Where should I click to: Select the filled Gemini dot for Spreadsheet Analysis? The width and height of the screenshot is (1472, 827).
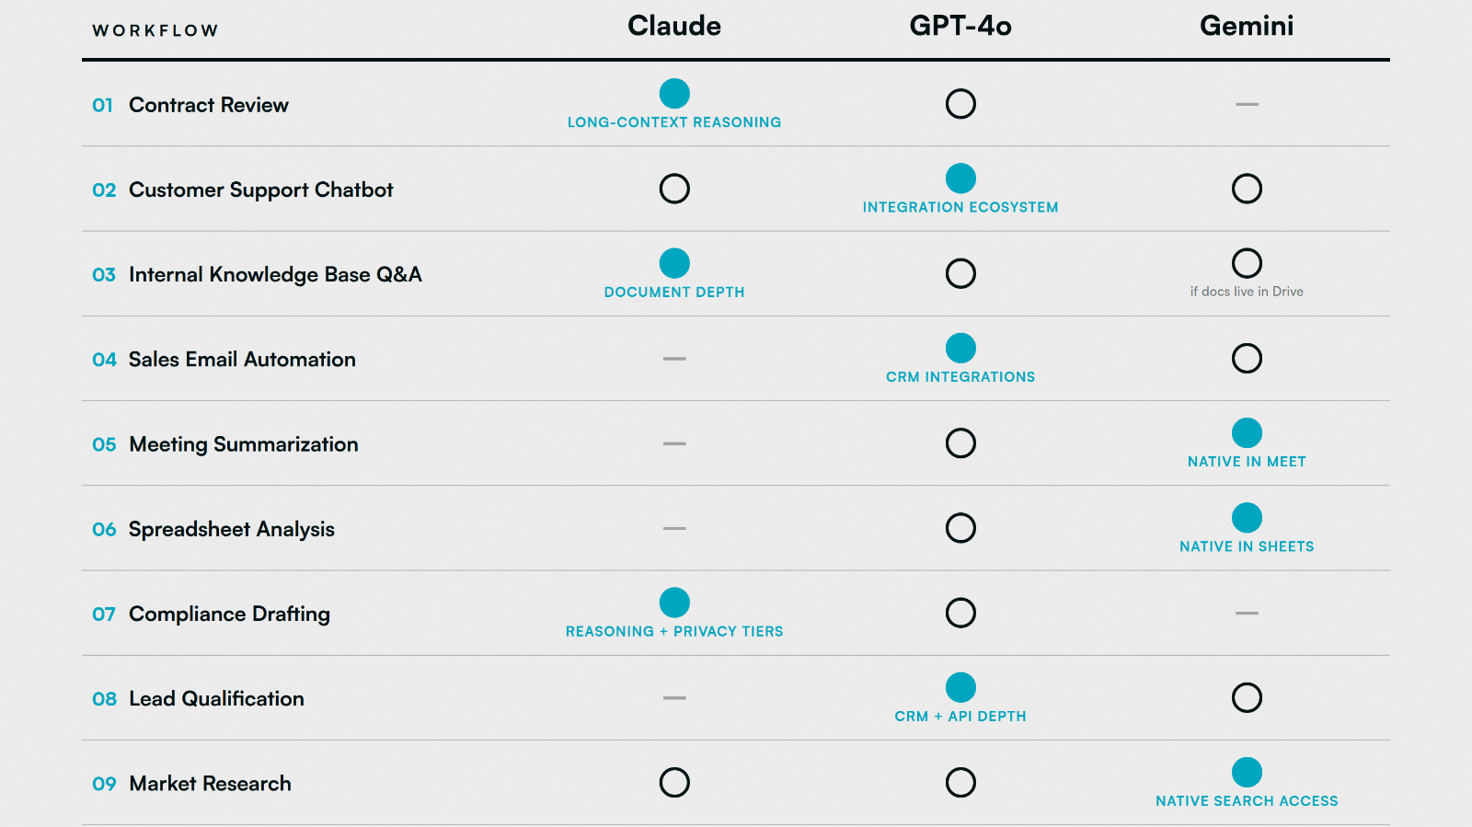pos(1247,517)
